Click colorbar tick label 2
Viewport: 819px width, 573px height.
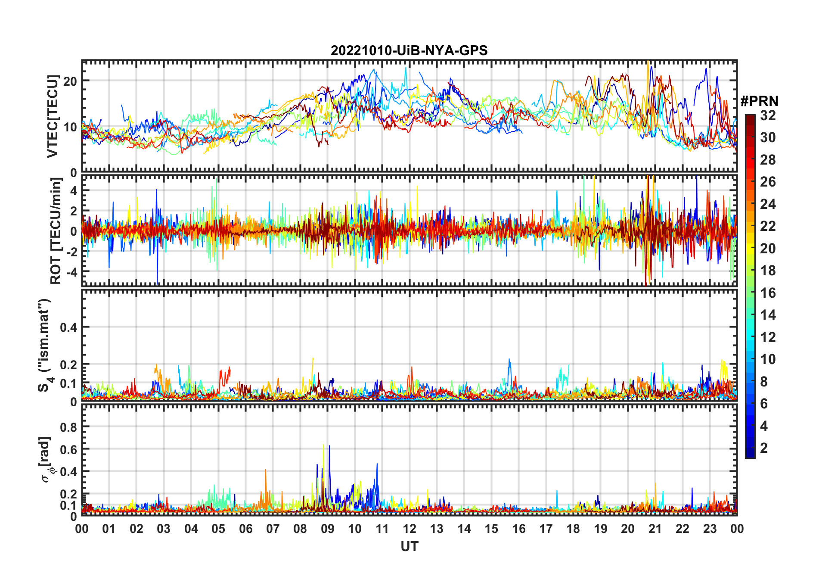click(x=764, y=448)
